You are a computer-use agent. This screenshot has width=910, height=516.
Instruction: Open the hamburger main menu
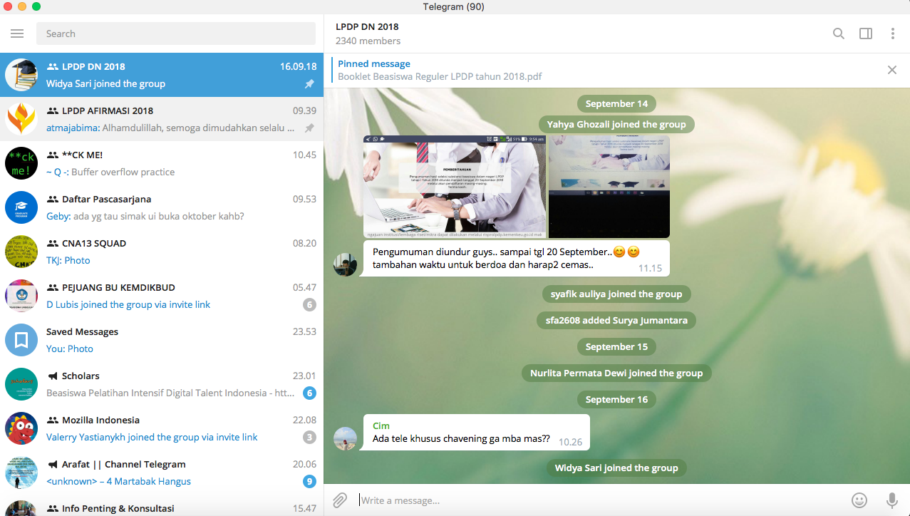(x=17, y=33)
